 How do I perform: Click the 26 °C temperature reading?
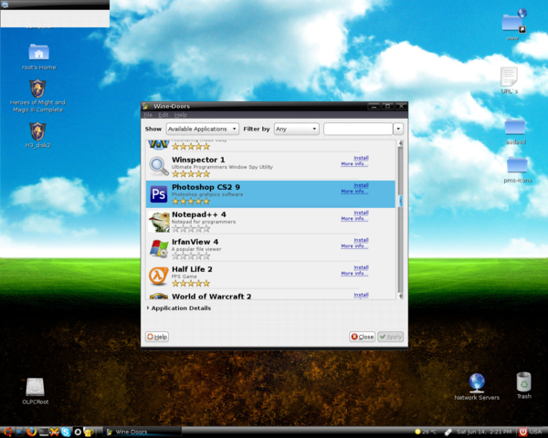pyautogui.click(x=429, y=432)
